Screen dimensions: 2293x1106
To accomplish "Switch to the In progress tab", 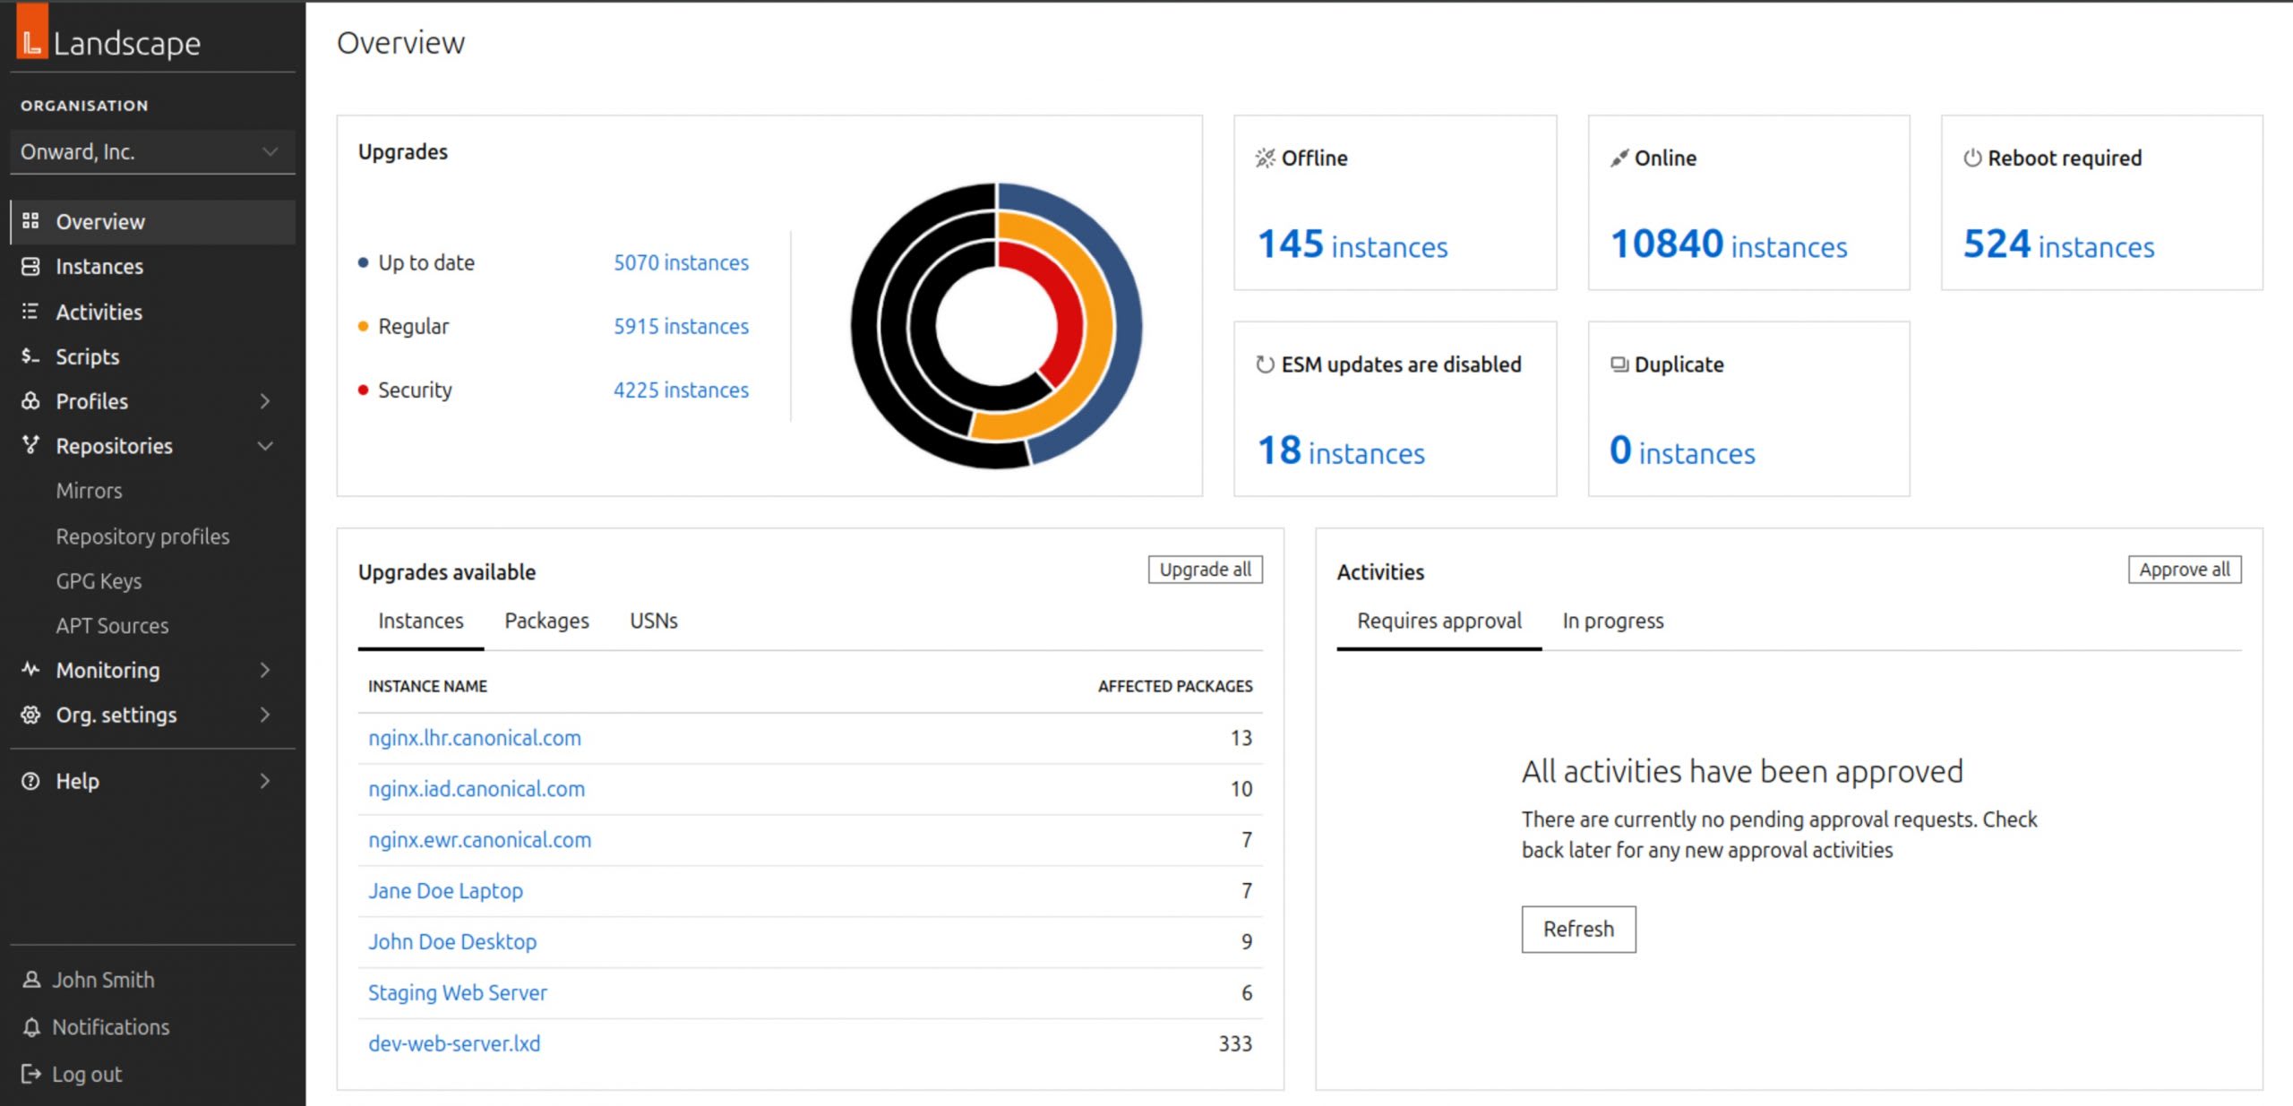I will [1612, 621].
